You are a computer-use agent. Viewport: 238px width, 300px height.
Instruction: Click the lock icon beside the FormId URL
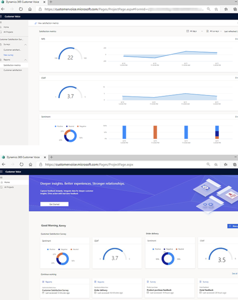pyautogui.click(x=40, y=9)
